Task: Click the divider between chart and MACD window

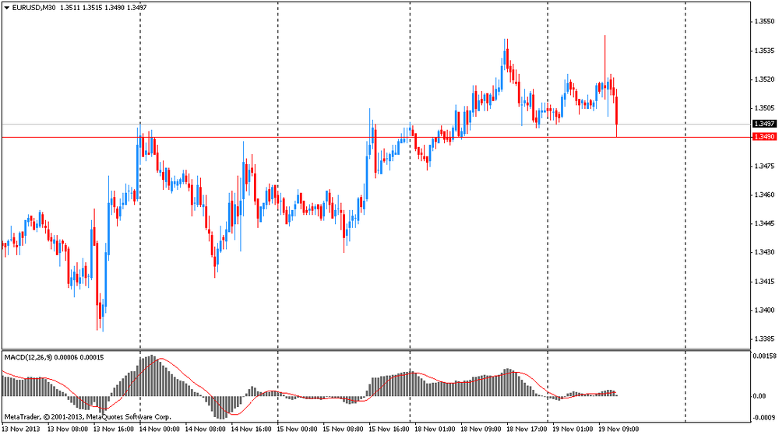Action: click(x=374, y=349)
